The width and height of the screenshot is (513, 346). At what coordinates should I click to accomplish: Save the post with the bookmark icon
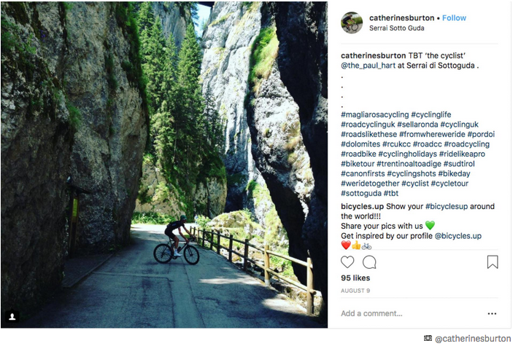click(x=493, y=262)
